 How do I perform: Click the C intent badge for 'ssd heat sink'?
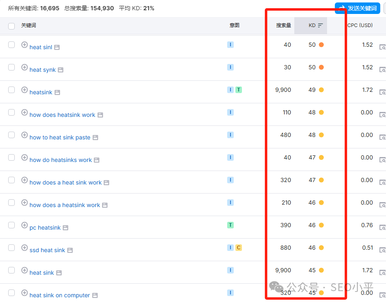click(x=238, y=248)
